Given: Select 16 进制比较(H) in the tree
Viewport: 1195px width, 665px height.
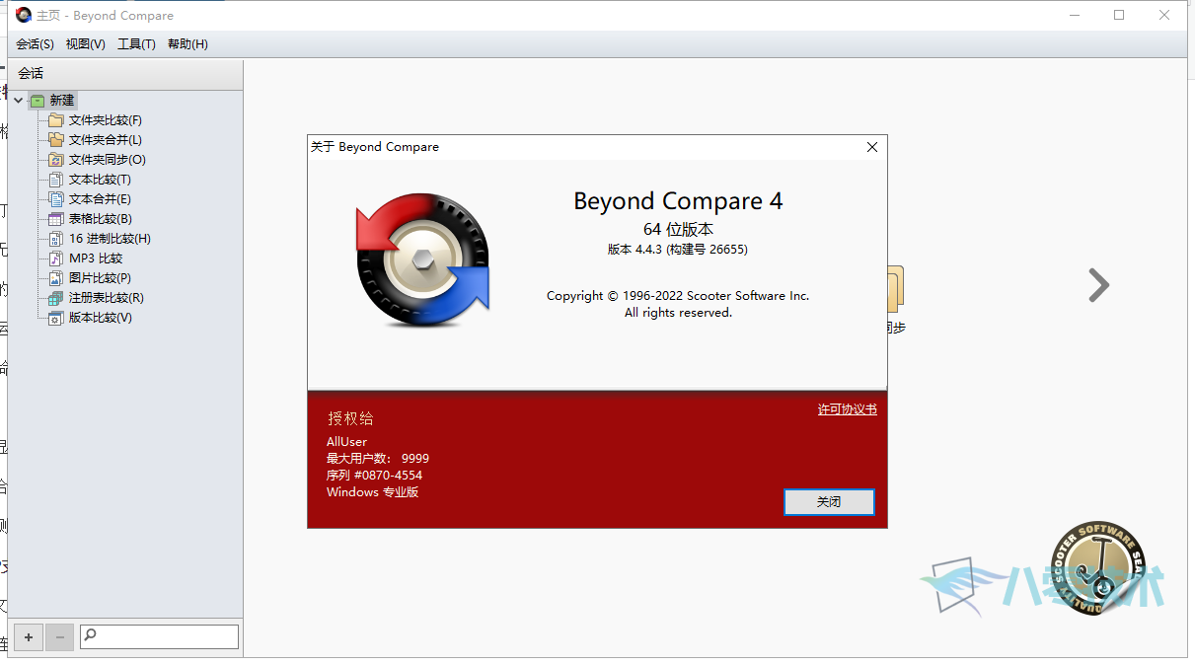Looking at the screenshot, I should [x=110, y=239].
